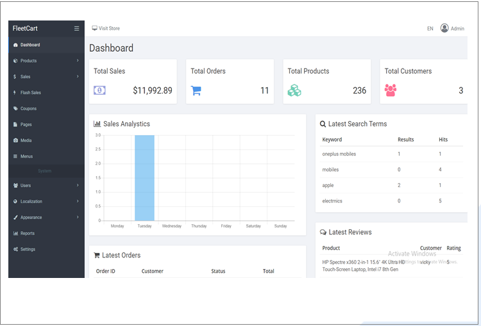Click the Total Products cubes icon
481x326 pixels.
(294, 90)
